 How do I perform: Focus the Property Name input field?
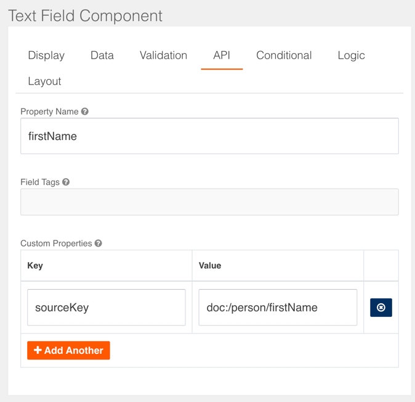pos(209,136)
